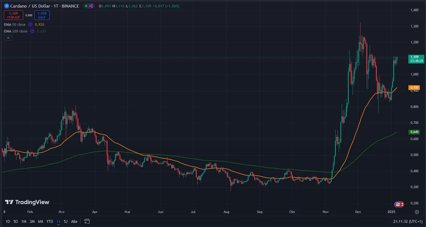The image size is (426, 227).
Task: Select the 5J five-year time range
Action: 66,221
